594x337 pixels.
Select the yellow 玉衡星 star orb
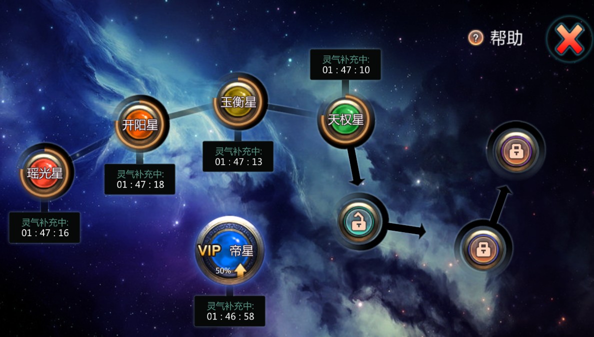pos(238,101)
